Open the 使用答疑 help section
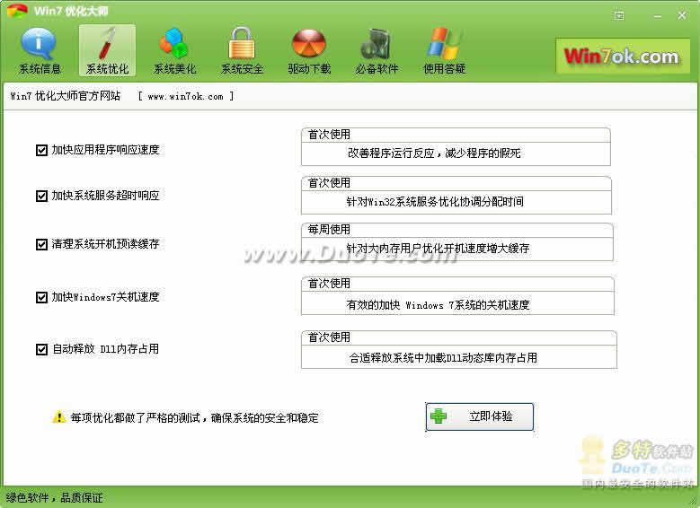Viewport: 700px width, 508px height. coord(444,51)
